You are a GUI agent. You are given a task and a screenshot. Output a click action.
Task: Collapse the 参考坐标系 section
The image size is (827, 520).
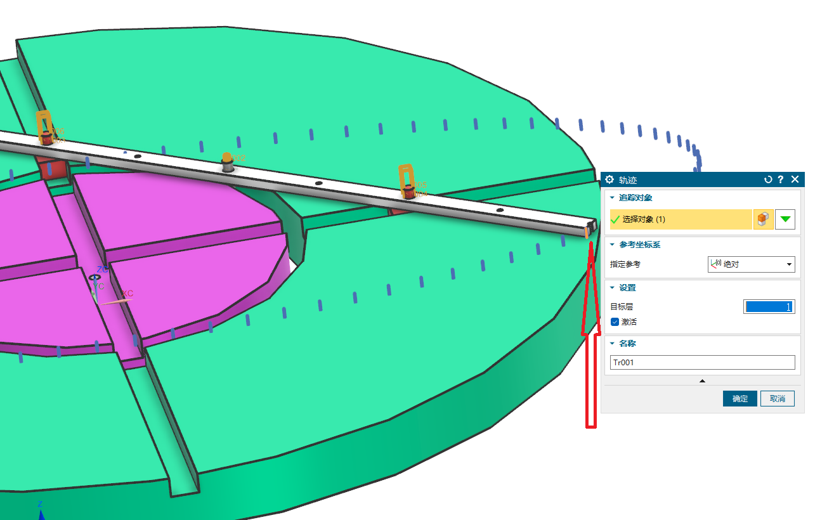coord(612,245)
